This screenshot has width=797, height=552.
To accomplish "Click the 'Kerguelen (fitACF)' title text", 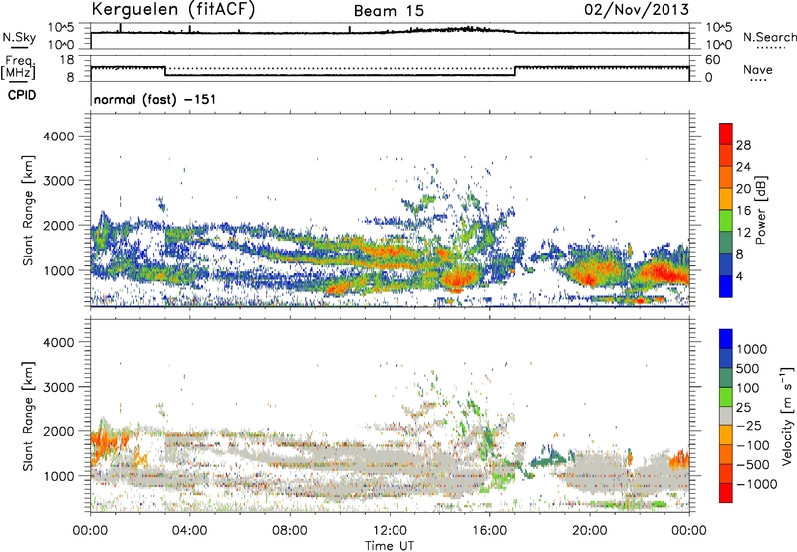I will coord(172,9).
